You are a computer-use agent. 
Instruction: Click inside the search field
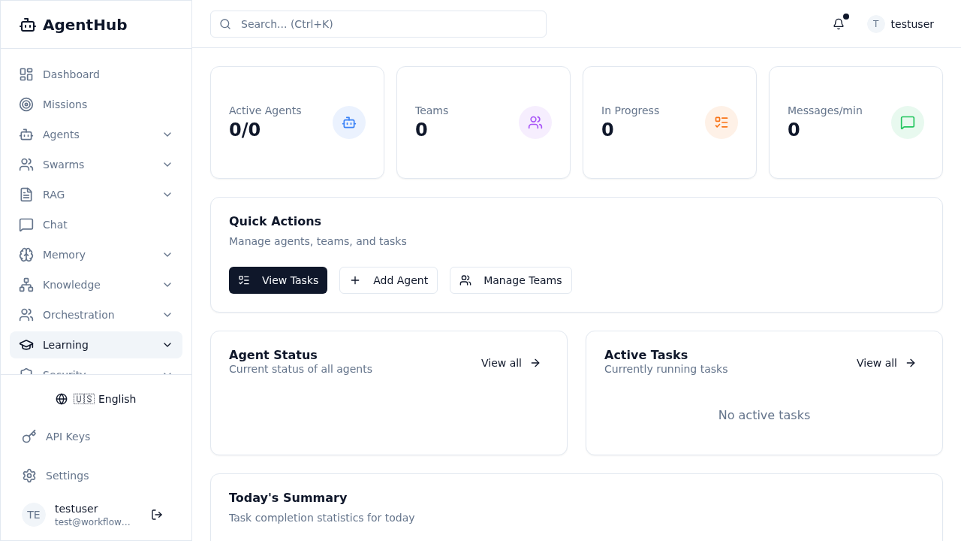[x=378, y=24]
